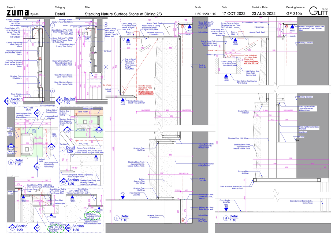Select the green BOH Ceiling revision cloud

92,216
